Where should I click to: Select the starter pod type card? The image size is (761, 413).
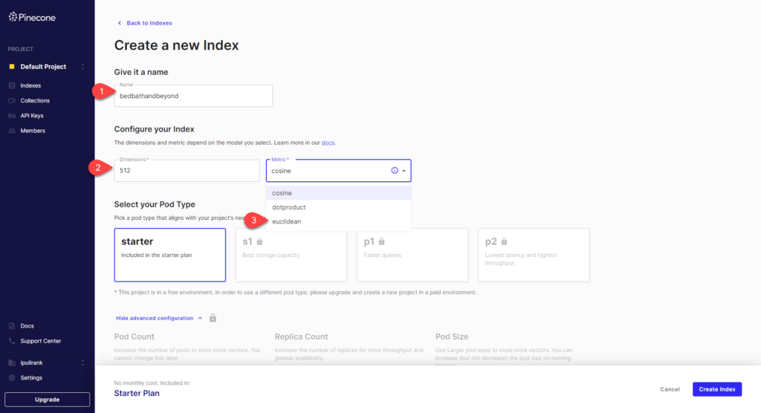pyautogui.click(x=170, y=255)
